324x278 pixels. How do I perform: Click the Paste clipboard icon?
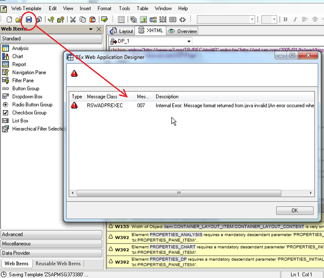pos(92,20)
